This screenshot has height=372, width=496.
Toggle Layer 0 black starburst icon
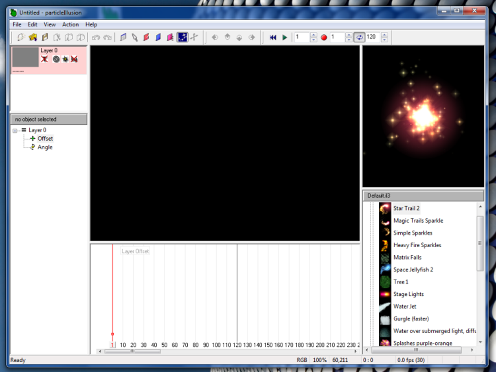pos(65,59)
